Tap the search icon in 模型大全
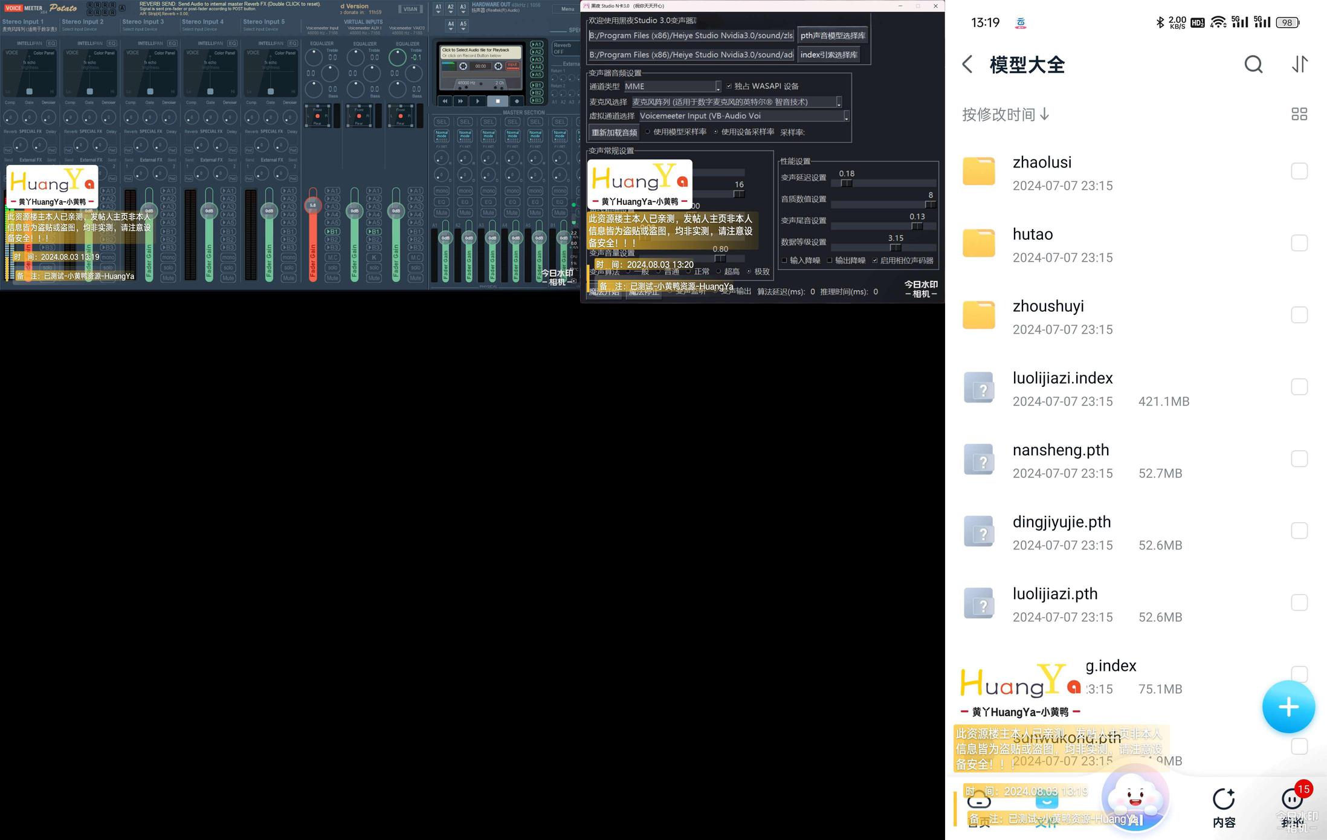Screen dimensions: 1327x840 [x=1253, y=65]
